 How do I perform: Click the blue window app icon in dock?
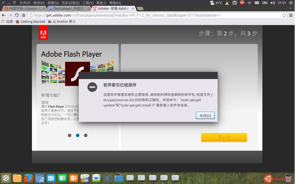tap(119, 178)
